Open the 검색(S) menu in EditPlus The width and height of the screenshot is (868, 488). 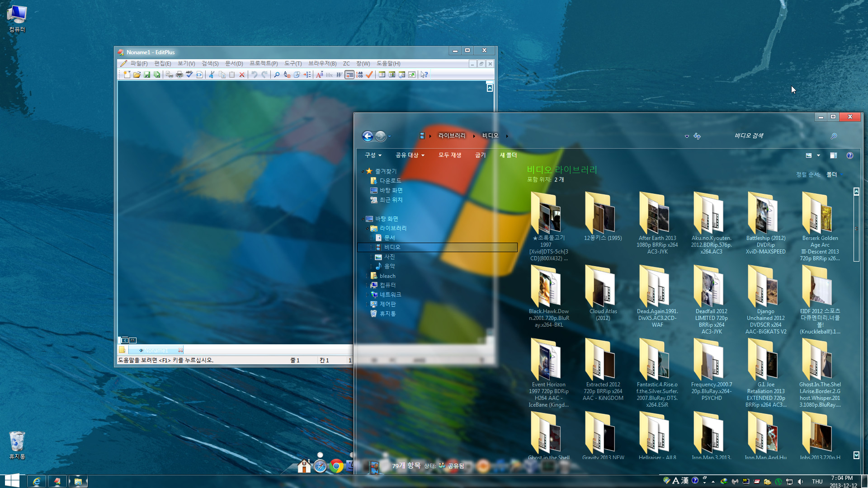click(x=210, y=64)
